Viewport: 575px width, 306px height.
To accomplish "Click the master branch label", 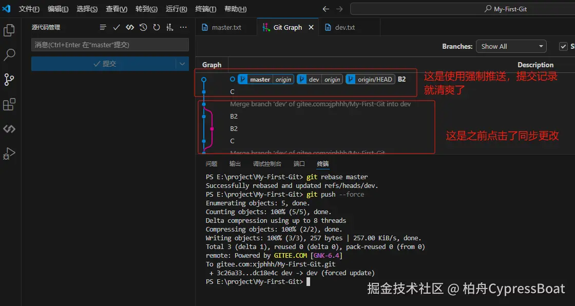I will pos(260,79).
